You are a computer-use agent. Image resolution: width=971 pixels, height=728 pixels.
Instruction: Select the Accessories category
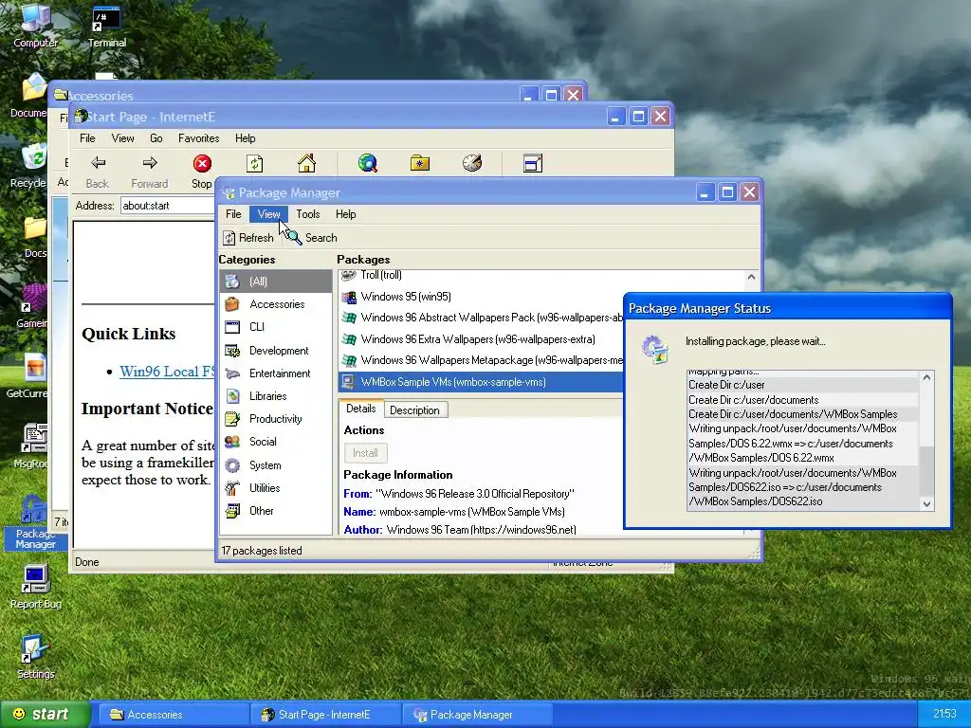276,304
